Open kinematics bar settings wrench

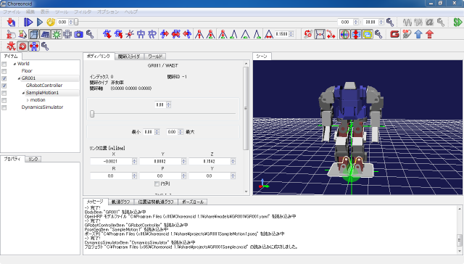[378, 34]
